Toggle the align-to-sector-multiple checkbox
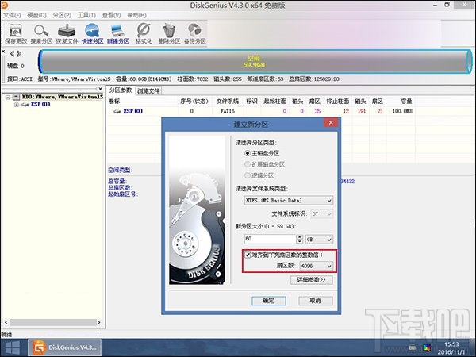The image size is (476, 357). click(248, 255)
